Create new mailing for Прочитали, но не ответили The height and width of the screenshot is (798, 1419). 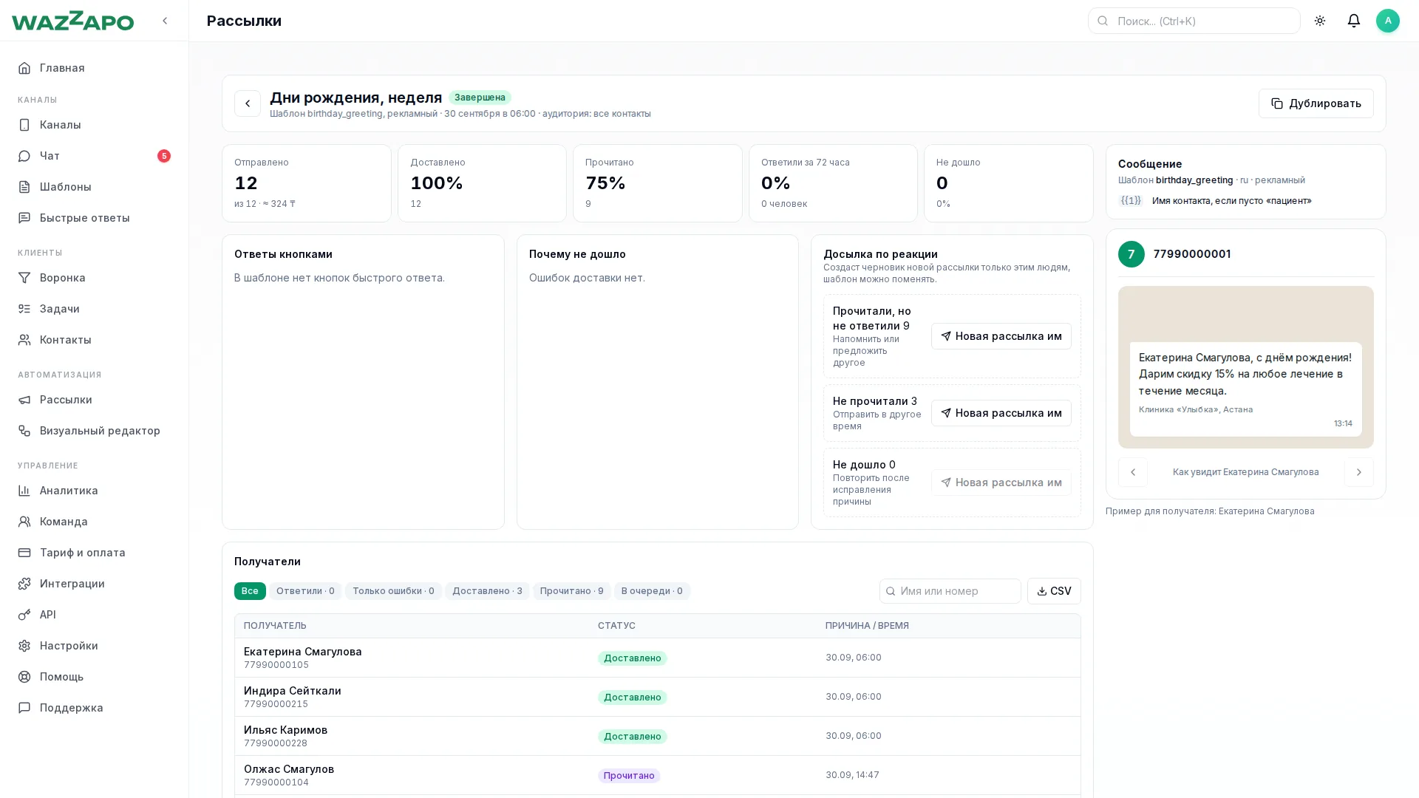tap(1001, 336)
